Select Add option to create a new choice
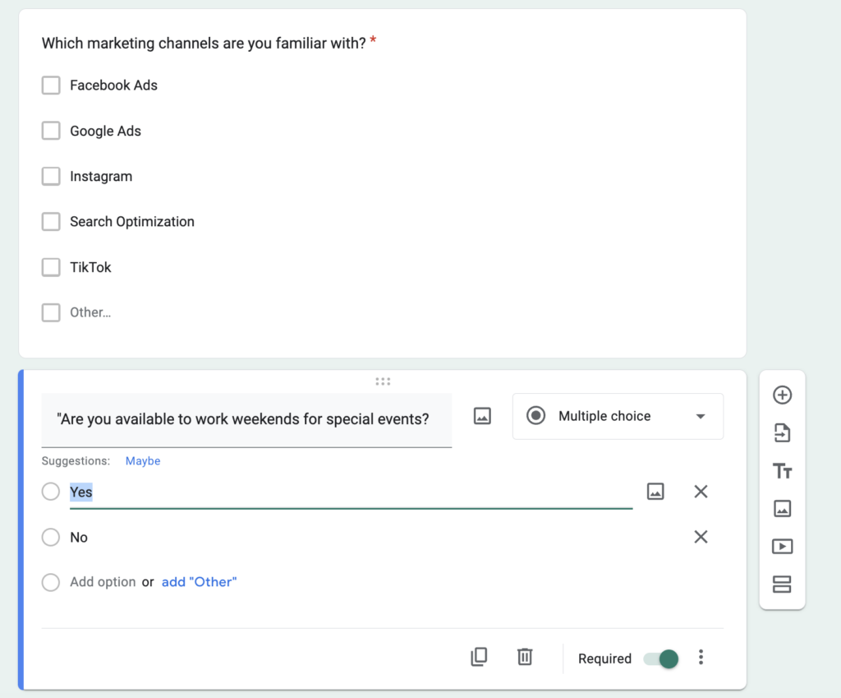841x698 pixels. coord(103,581)
